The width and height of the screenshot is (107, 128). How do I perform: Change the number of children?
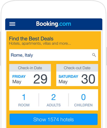tap(83, 100)
